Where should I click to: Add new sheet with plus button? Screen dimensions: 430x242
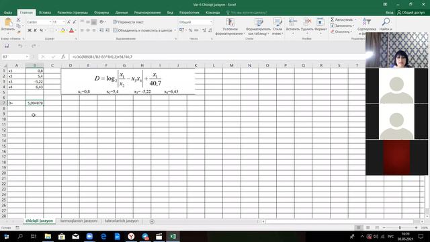coord(152,221)
